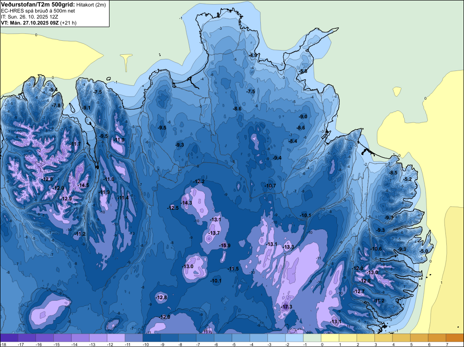Click the legend scale label "7"
The image size is (464, 347).
point(447,344)
